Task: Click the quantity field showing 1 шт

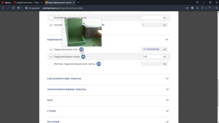Action: [151, 25]
